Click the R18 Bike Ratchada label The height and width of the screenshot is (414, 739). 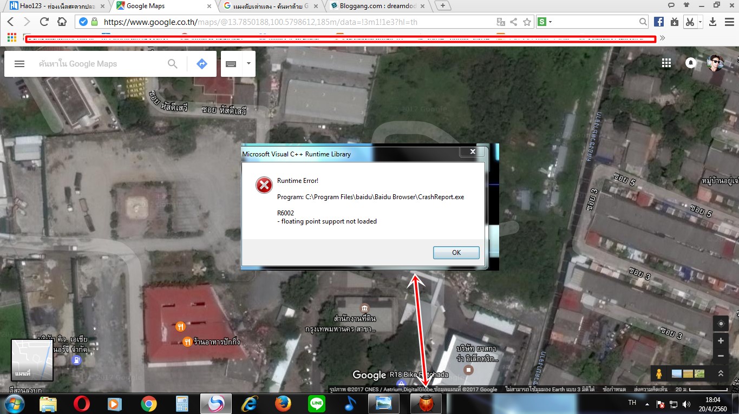coord(419,374)
